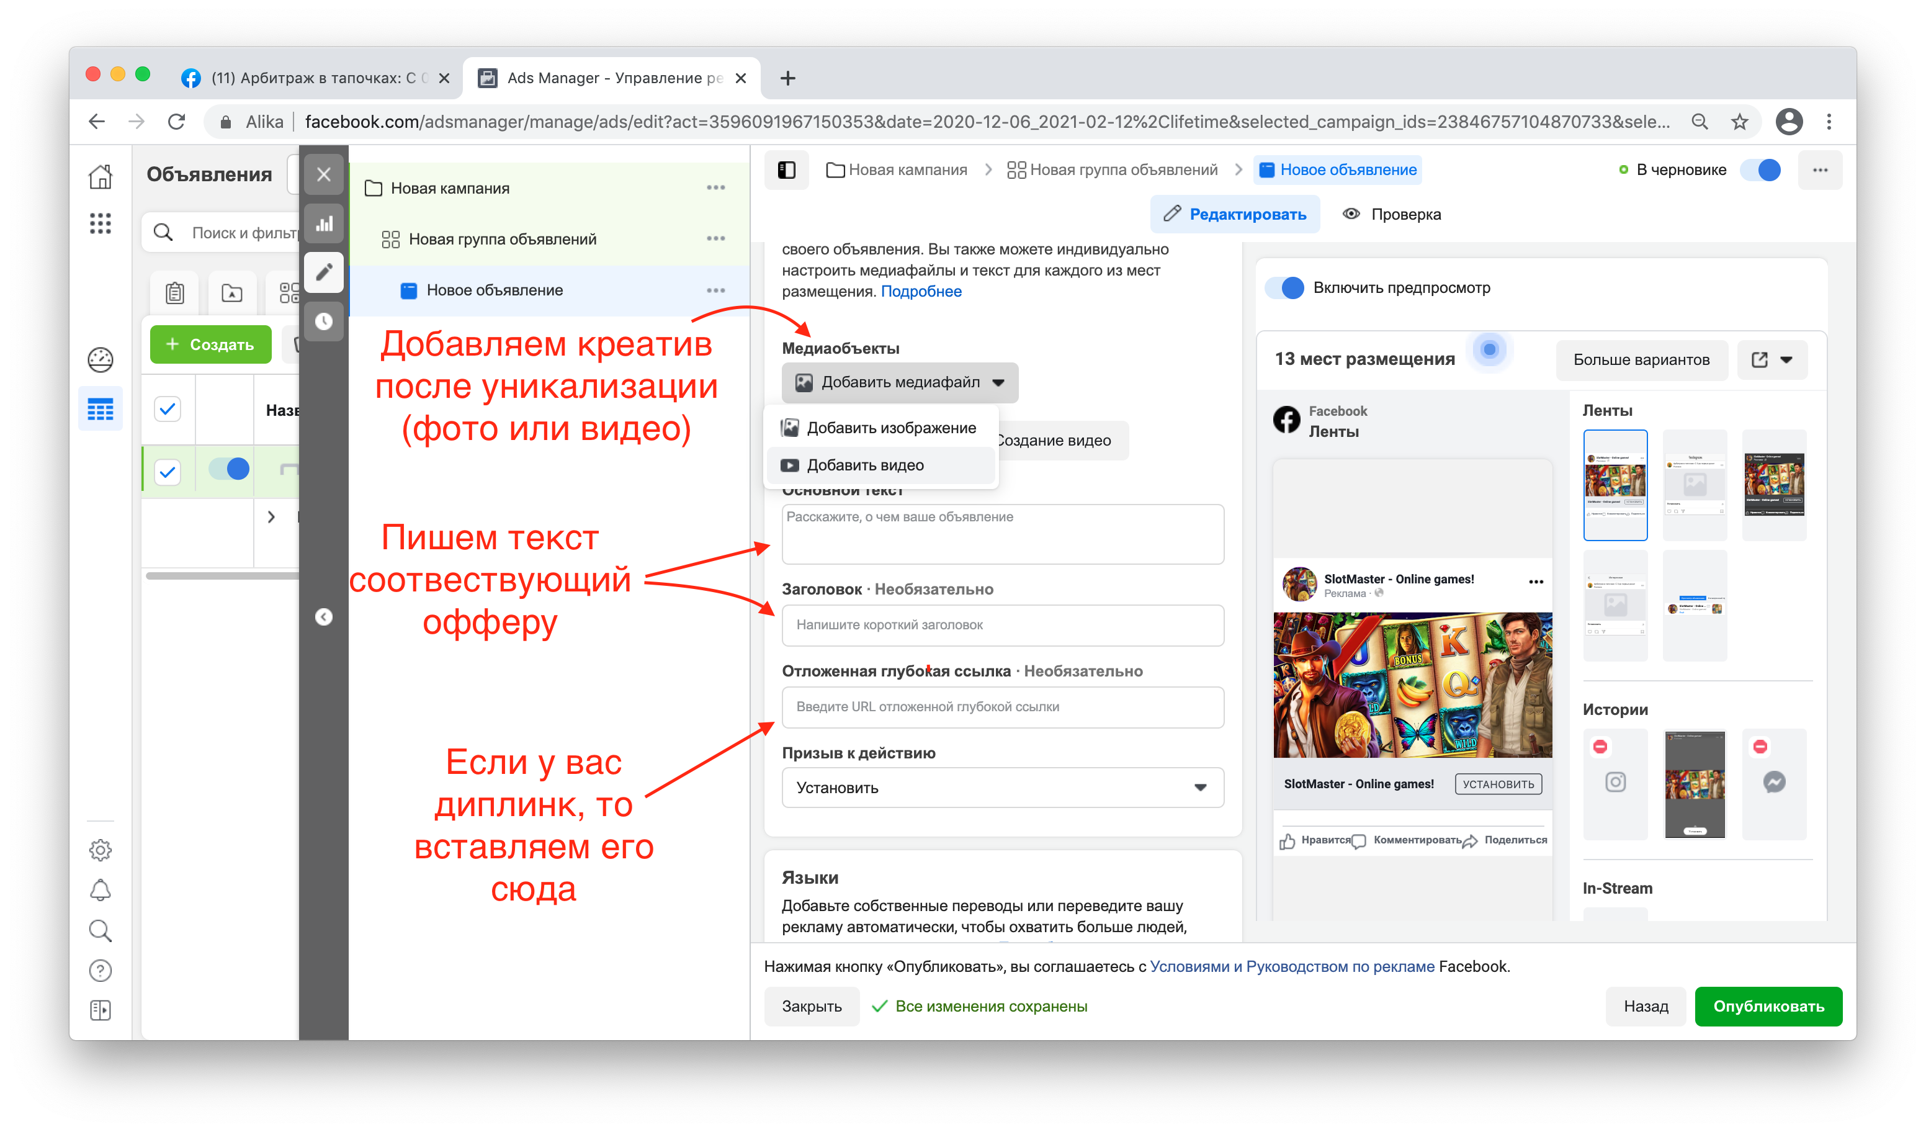Open the account overview gauge icon
Viewport: 1926px width, 1132px height.
pyautogui.click(x=100, y=359)
